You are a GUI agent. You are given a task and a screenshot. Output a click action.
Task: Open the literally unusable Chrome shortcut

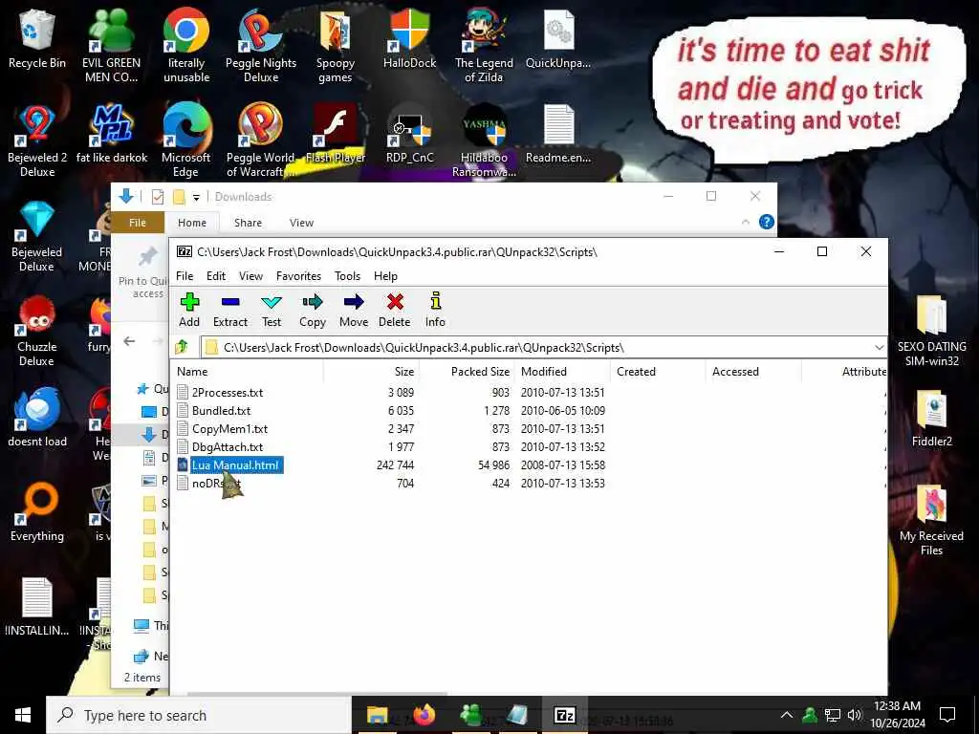pyautogui.click(x=186, y=46)
